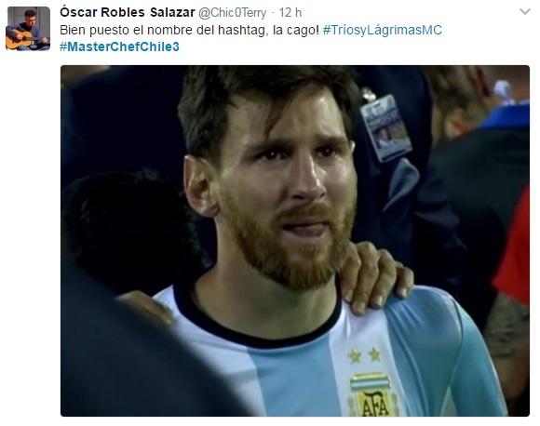Screen dimensions: 540x426
Task: Click the phrase "la cago!" in the tweet
Action: tap(296, 30)
